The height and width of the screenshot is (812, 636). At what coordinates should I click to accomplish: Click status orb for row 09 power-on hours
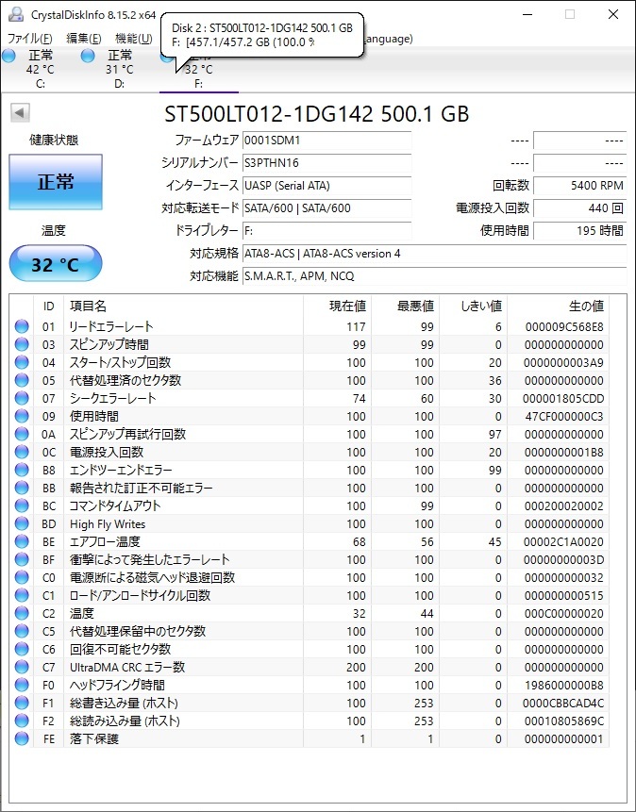coord(22,416)
